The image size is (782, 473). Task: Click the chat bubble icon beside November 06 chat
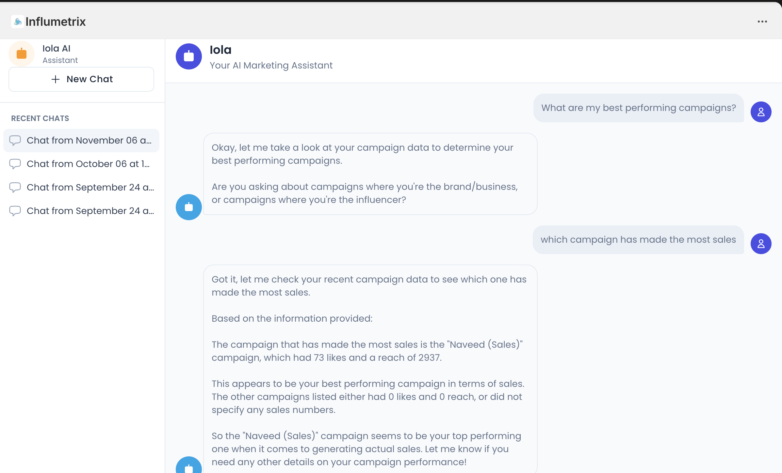click(16, 140)
